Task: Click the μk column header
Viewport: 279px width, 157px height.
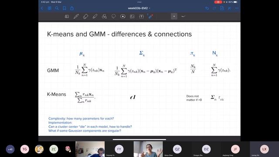Action: coord(82,54)
